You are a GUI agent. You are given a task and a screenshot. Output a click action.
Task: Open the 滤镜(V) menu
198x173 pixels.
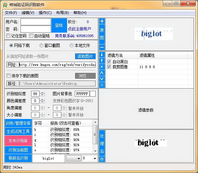[28, 13]
